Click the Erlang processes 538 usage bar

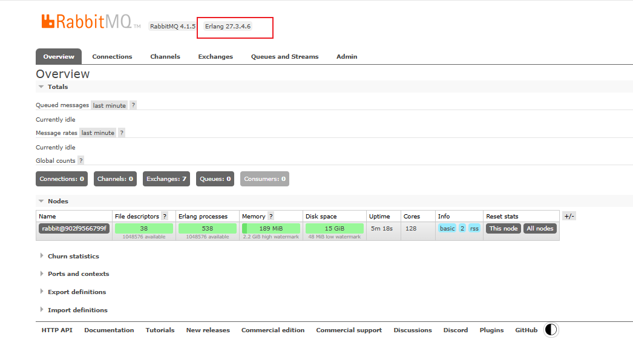(208, 229)
